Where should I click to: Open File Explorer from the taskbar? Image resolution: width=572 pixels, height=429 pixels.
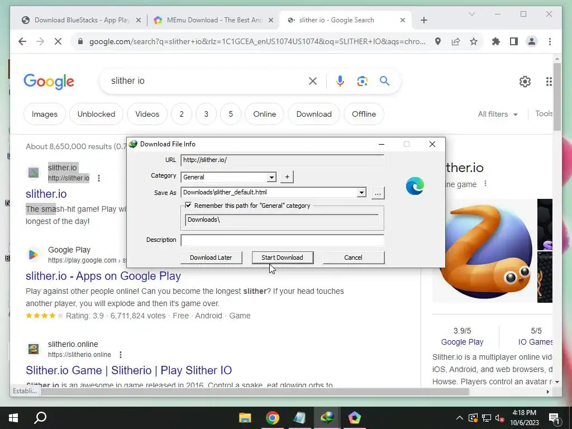coord(245,418)
